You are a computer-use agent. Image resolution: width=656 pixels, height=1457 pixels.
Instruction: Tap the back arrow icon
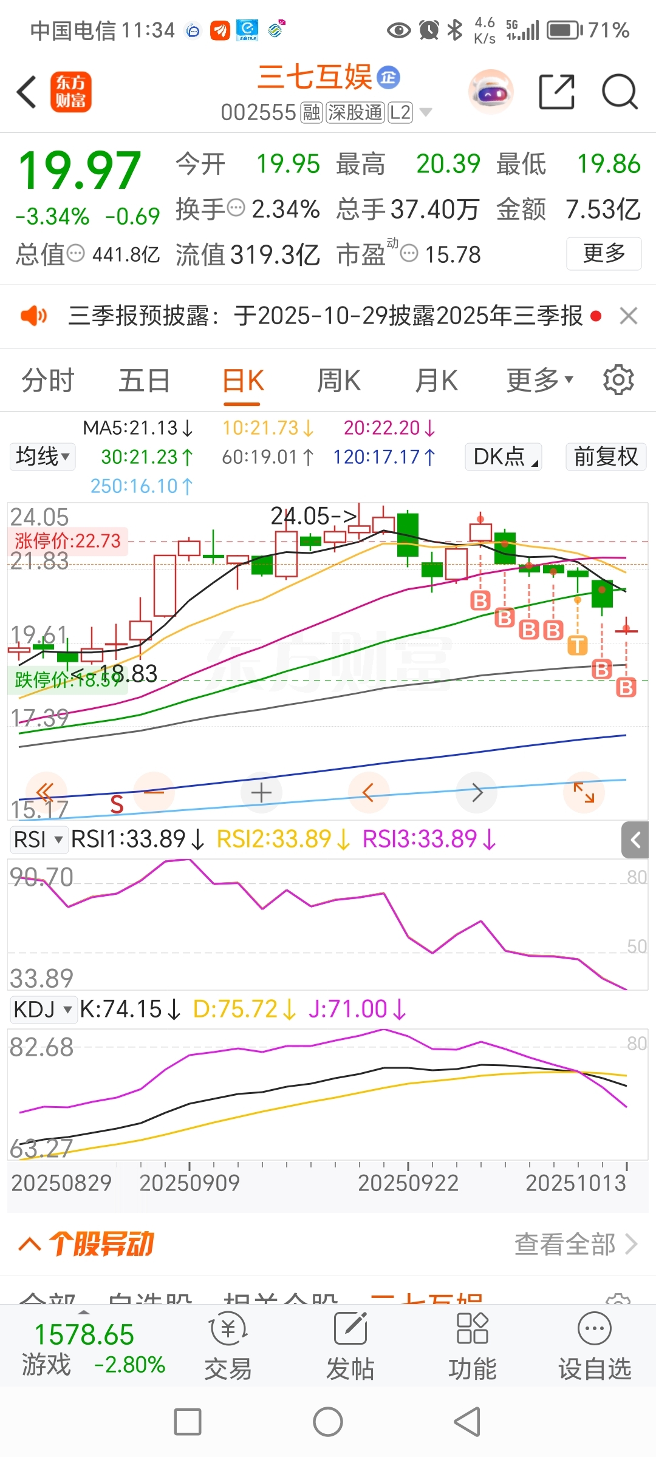pyautogui.click(x=26, y=92)
